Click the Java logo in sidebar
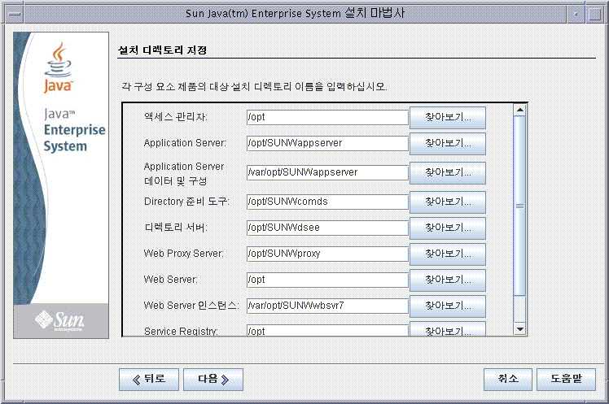 click(x=58, y=68)
